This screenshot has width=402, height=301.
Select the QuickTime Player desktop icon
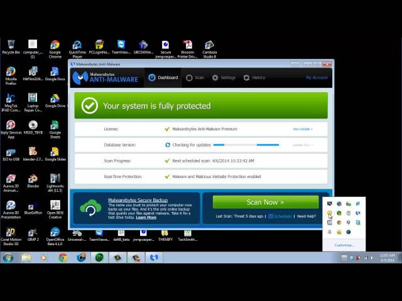(x=77, y=49)
